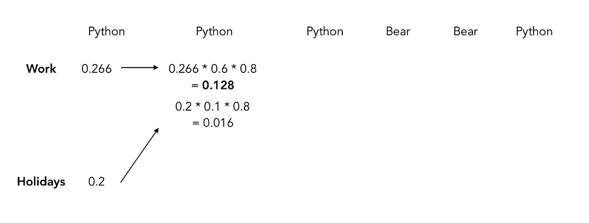Click the arrowhead pointing at 0.266 * 0.6 * 0.8

[x=156, y=68]
